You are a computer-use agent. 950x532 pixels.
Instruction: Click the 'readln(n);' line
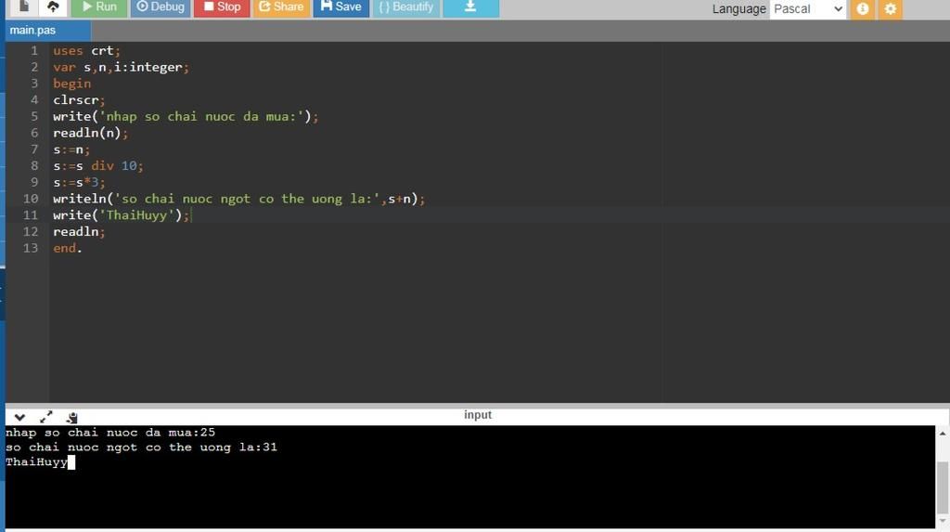[91, 132]
